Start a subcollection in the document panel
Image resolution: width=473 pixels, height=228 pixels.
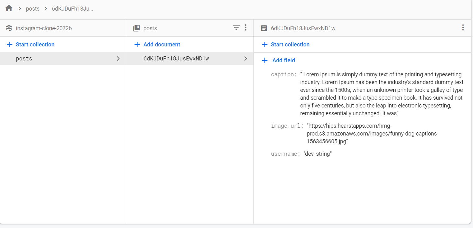tap(290, 45)
